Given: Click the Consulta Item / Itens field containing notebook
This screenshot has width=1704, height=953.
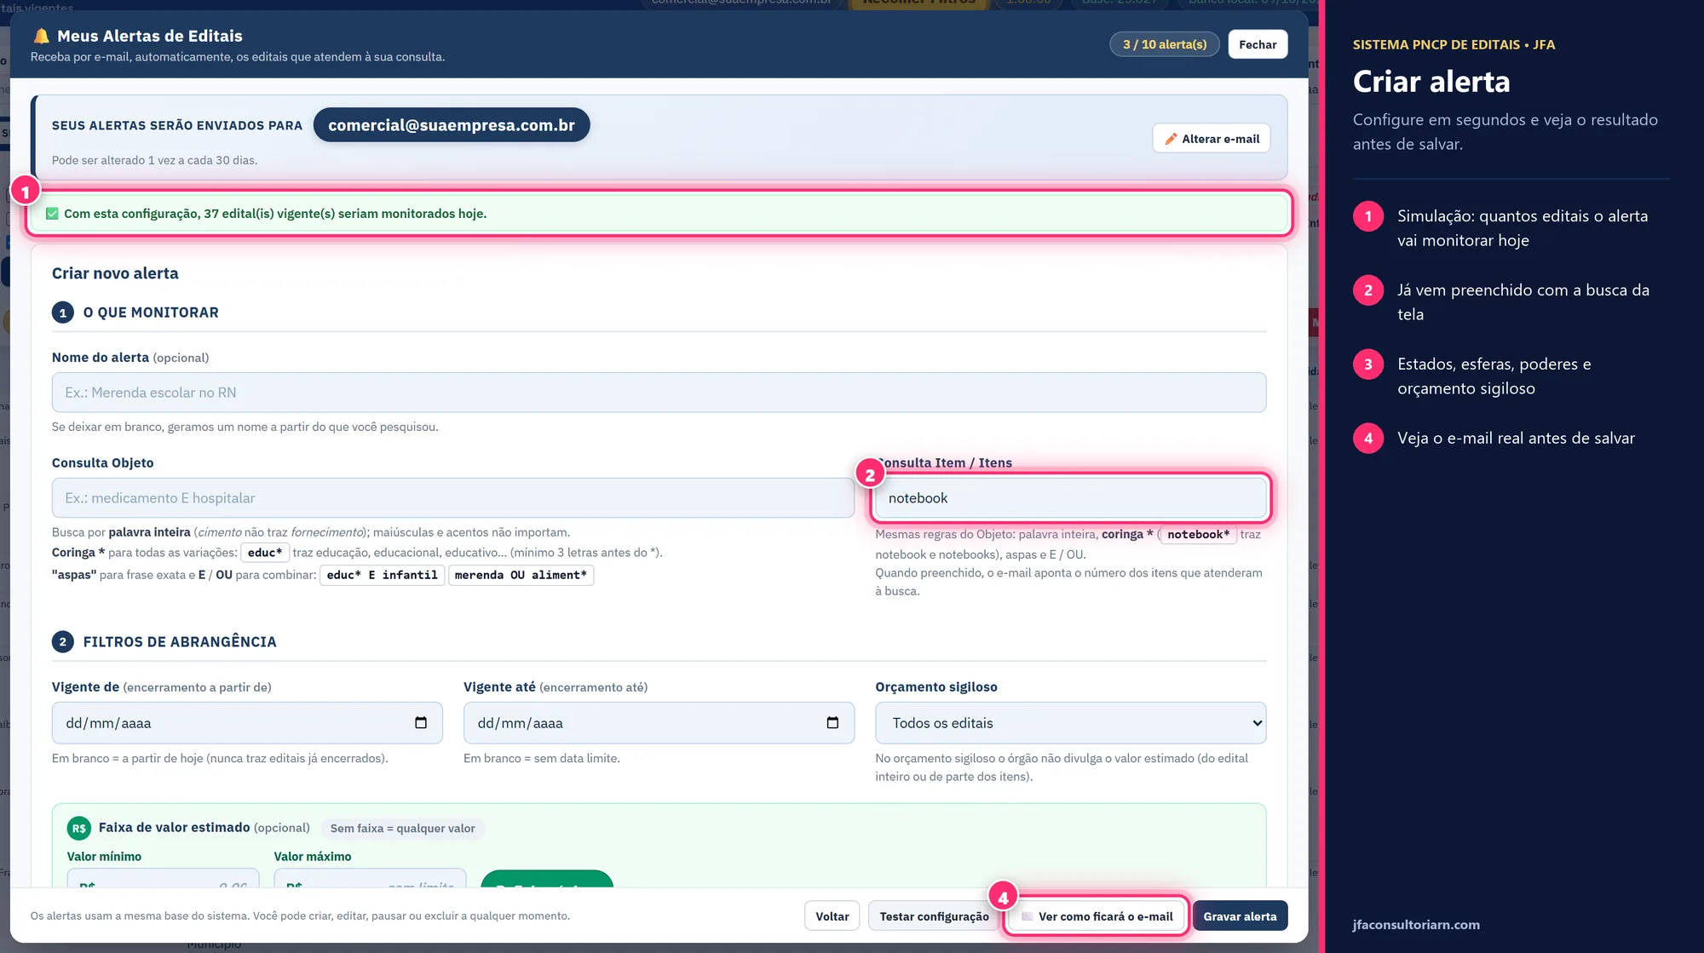Looking at the screenshot, I should [1070, 498].
